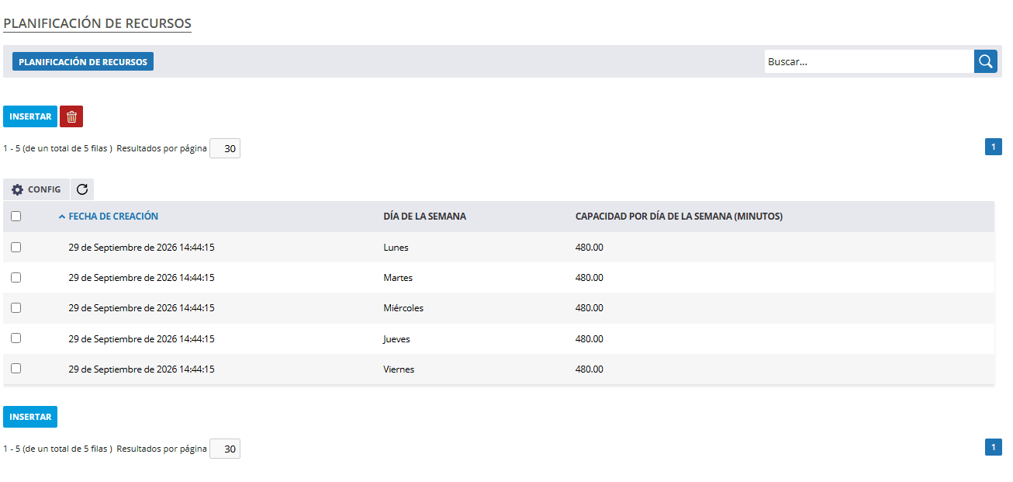Focus the Buscar search field
Screen dimensions: 1013x482
coord(869,61)
